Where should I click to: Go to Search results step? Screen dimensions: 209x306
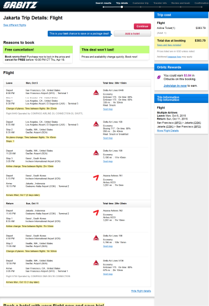(x=103, y=3)
